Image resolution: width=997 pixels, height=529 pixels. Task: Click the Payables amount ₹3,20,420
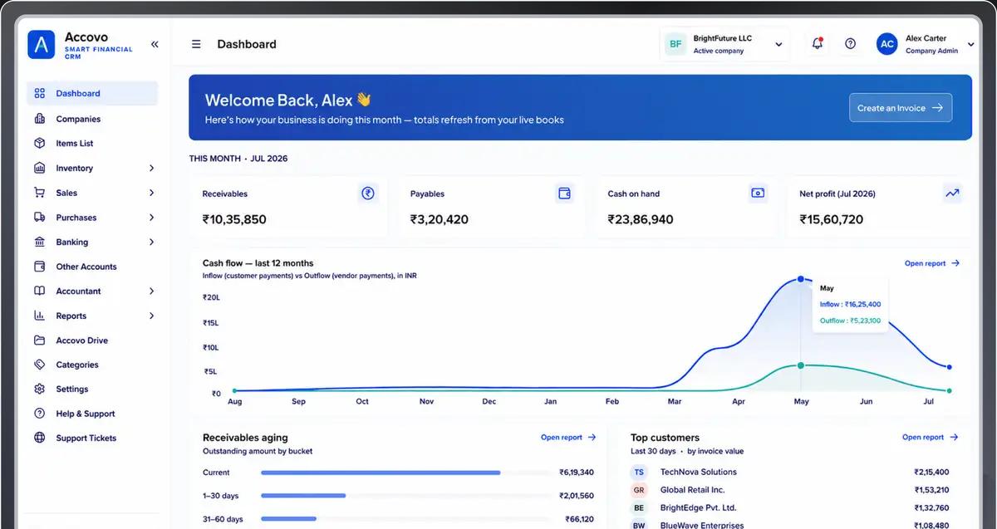click(440, 219)
